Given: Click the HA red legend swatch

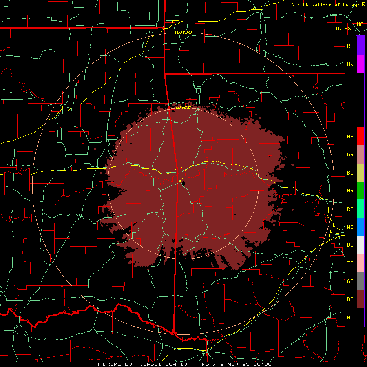Looking at the screenshot, I should (360, 136).
